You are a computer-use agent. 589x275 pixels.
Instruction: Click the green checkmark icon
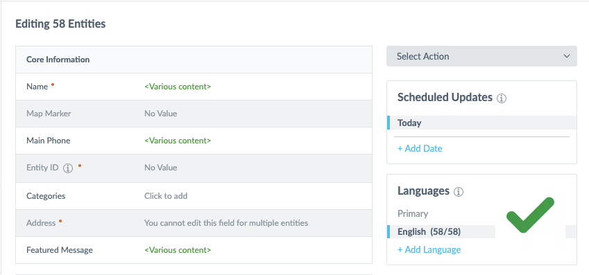pyautogui.click(x=530, y=215)
